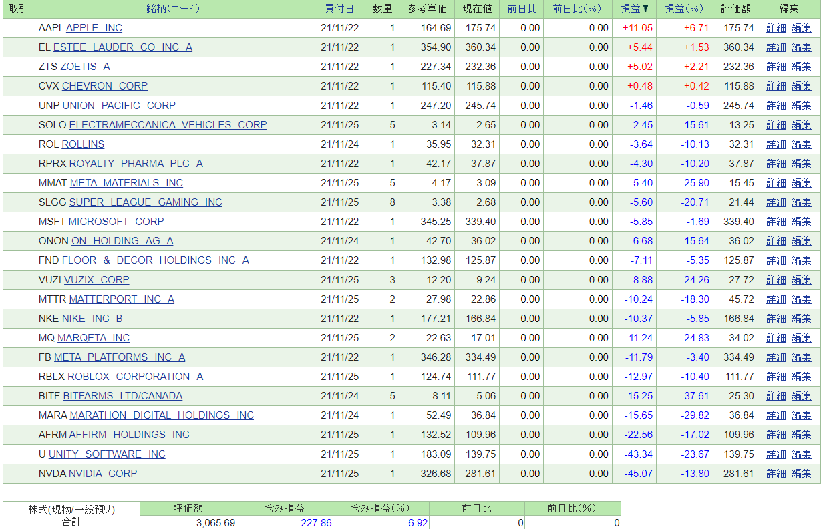
Task: Select total 評価額 value 3,065.69
Action: pyautogui.click(x=216, y=523)
